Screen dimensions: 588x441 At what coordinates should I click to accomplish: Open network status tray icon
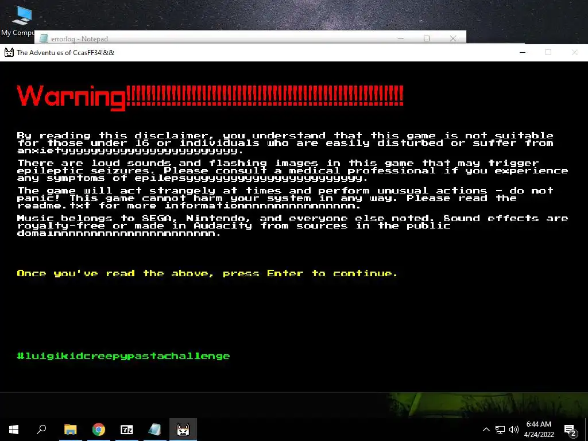(x=500, y=430)
